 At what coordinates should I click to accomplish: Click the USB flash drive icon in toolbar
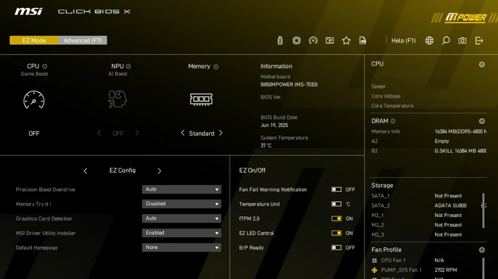[x=280, y=40]
